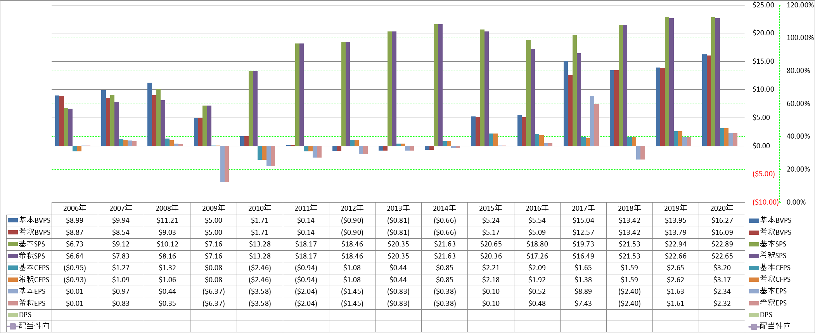Screen dimensions: 815x333
Task: Click the 120.00% secondary axis label
Action: 800,5
